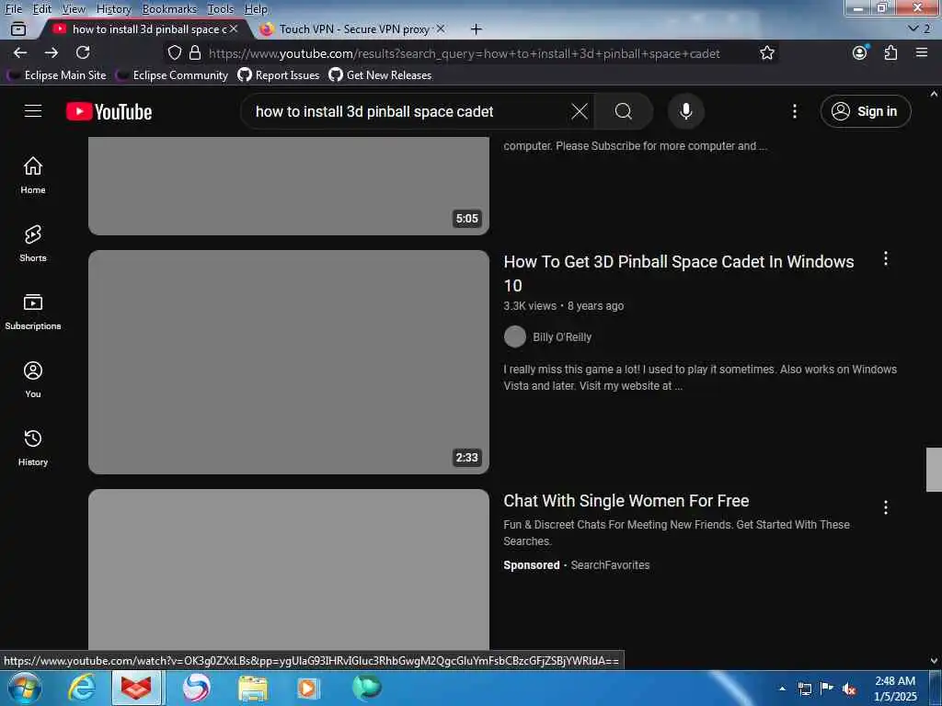Open Shorts from the sidebar

[x=33, y=243]
